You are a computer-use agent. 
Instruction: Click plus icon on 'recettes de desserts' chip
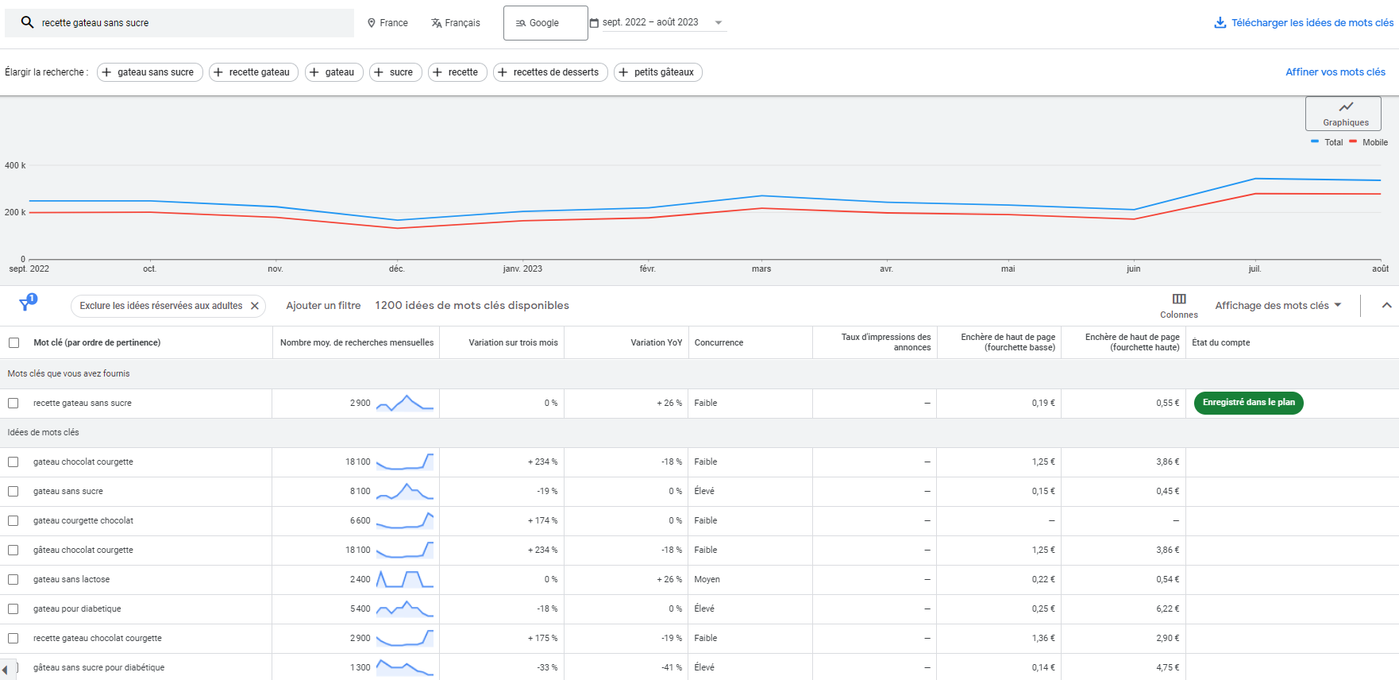(503, 72)
